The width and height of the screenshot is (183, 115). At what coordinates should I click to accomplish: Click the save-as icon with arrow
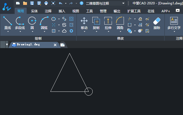39,3
